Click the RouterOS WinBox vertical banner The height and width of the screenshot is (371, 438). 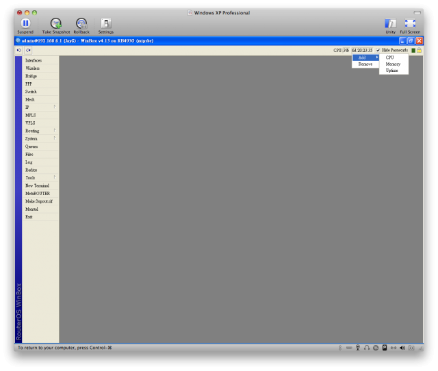click(18, 199)
